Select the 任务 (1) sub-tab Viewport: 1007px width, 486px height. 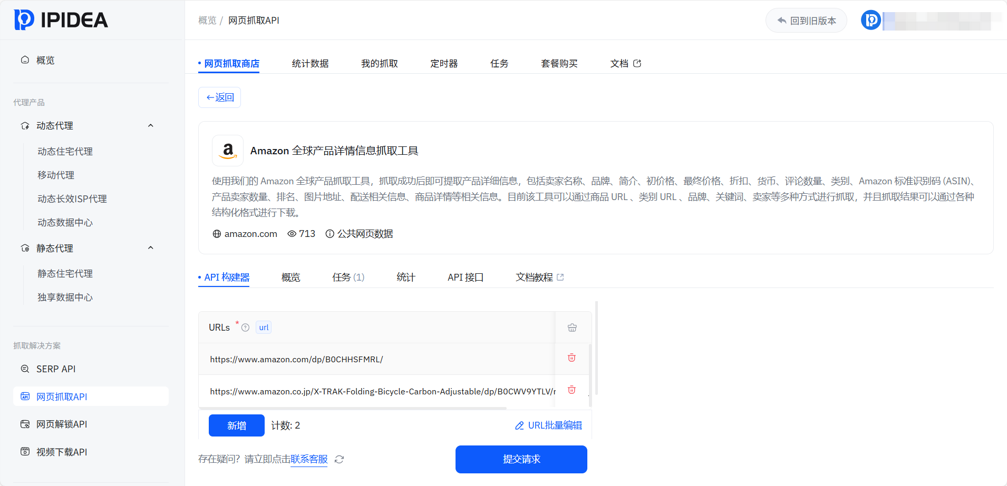coord(348,277)
